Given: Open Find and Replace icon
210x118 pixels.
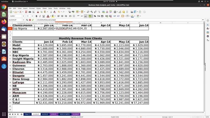Looking at the screenshot, I should [x=69, y=12].
